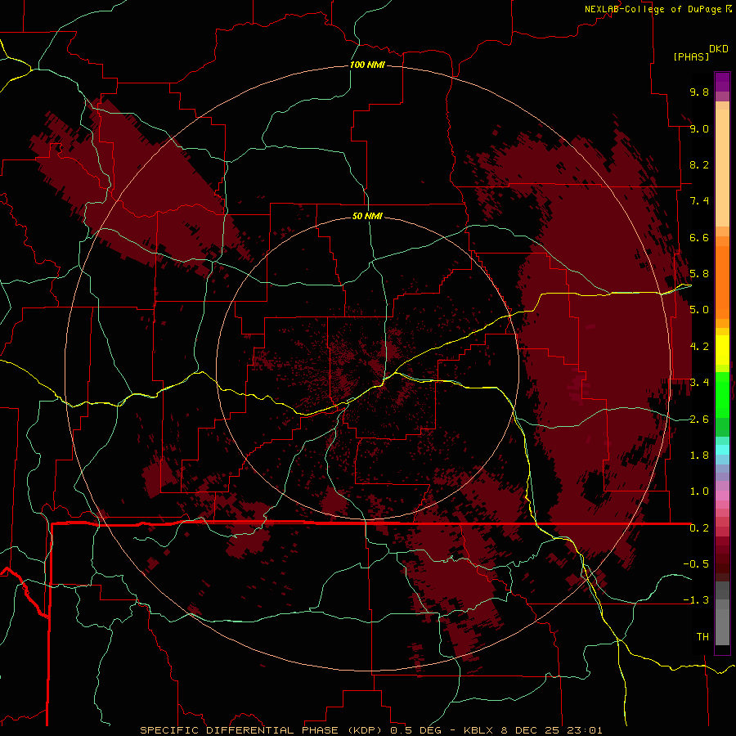Pick the pink band in the color scale
The width and height of the screenshot is (736, 736).
pyautogui.click(x=722, y=496)
